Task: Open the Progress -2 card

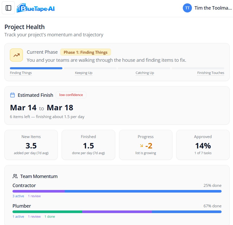Action: [x=146, y=145]
